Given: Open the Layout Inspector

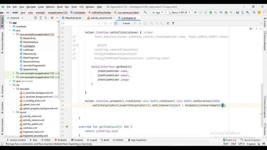Looking at the screenshot, I should point(251,140).
